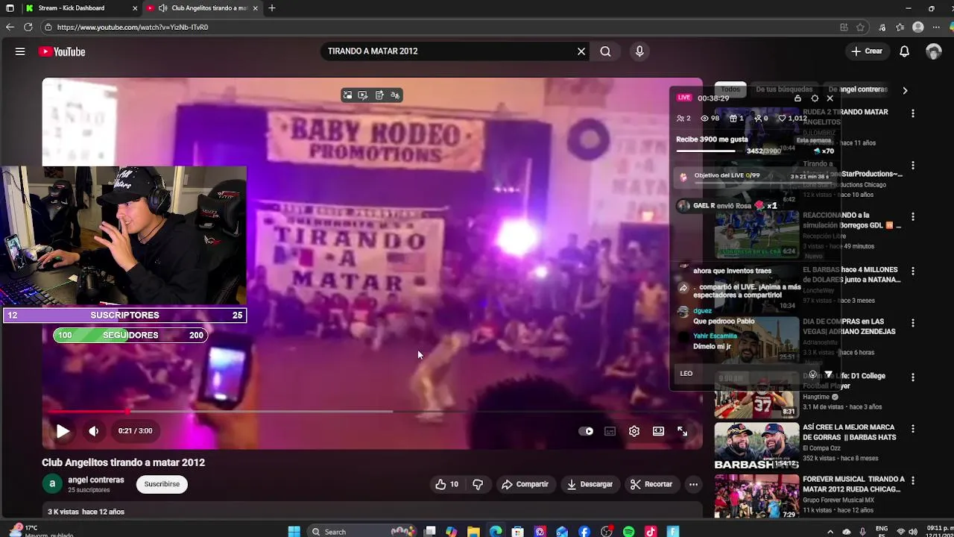Toggle the lock on the live overlay

pyautogui.click(x=797, y=98)
